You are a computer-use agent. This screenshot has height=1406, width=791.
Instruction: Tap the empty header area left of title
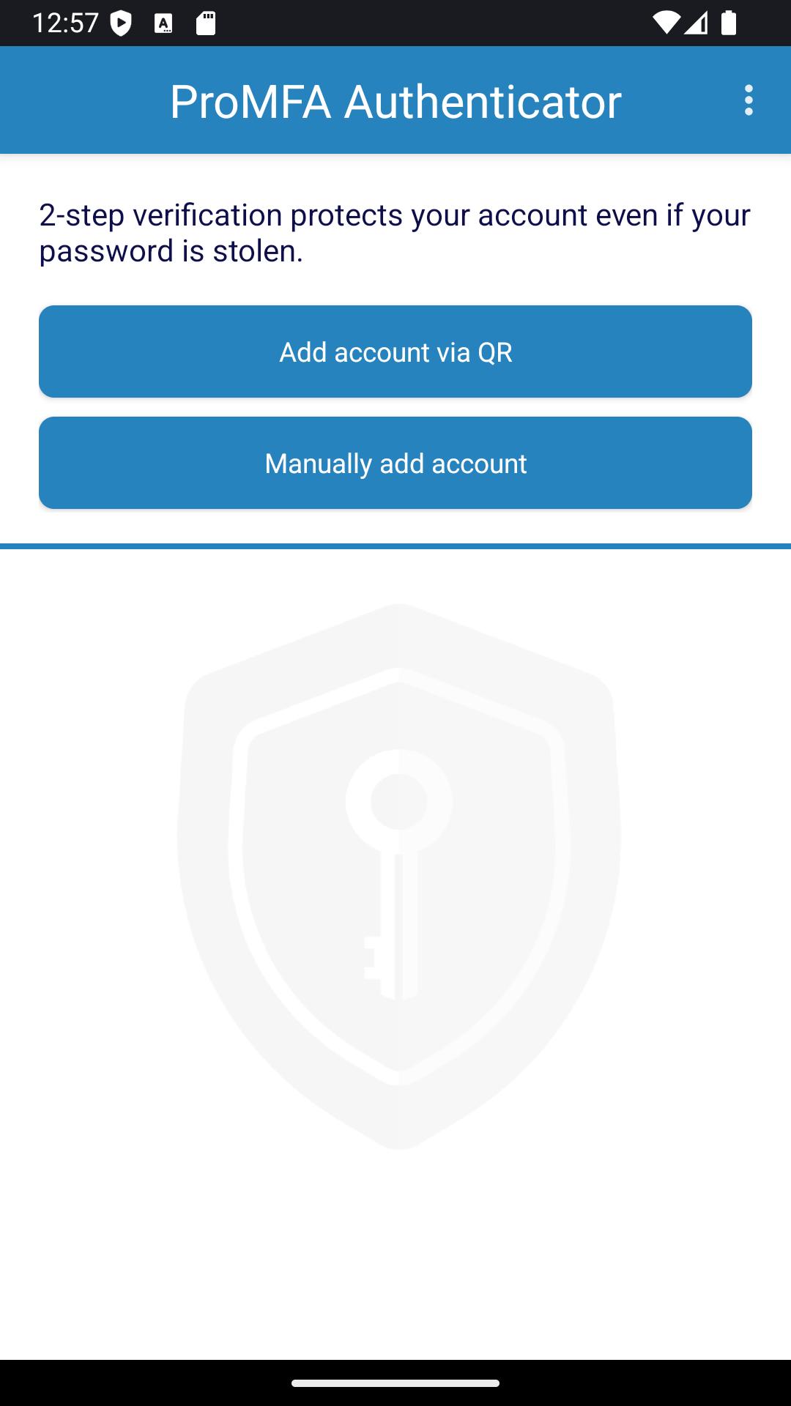tap(84, 100)
